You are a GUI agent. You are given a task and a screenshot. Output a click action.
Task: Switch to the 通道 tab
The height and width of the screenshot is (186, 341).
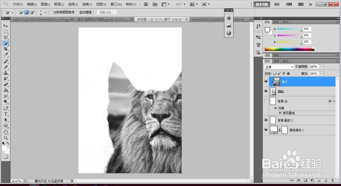point(277,61)
